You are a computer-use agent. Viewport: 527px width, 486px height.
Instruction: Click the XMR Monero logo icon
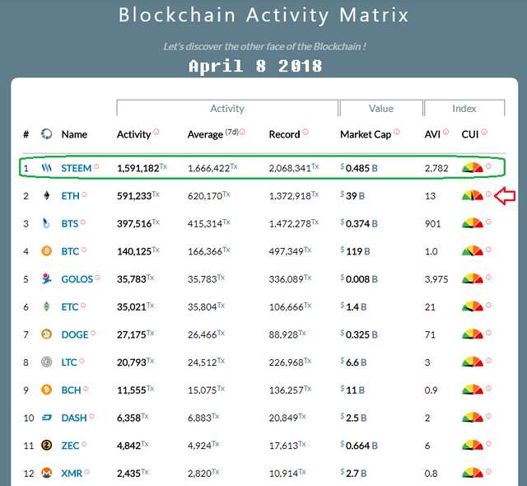pos(46,473)
